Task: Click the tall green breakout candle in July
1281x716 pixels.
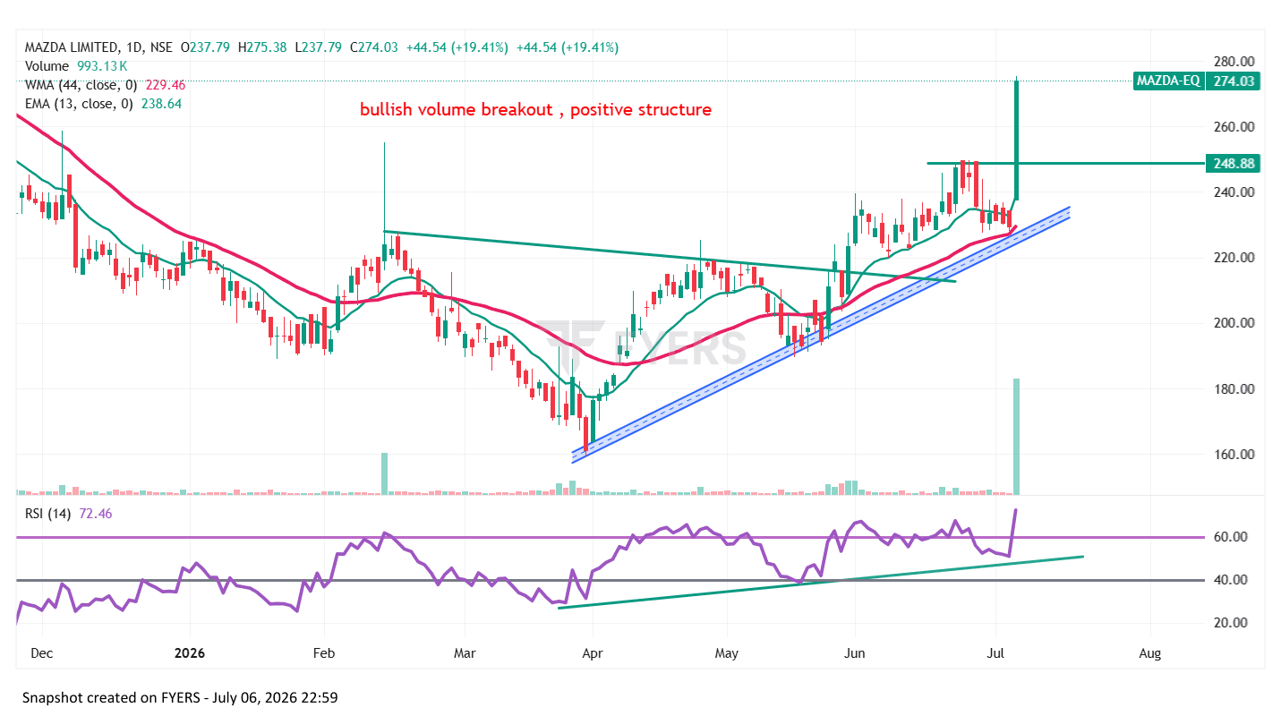Action: tap(1017, 140)
